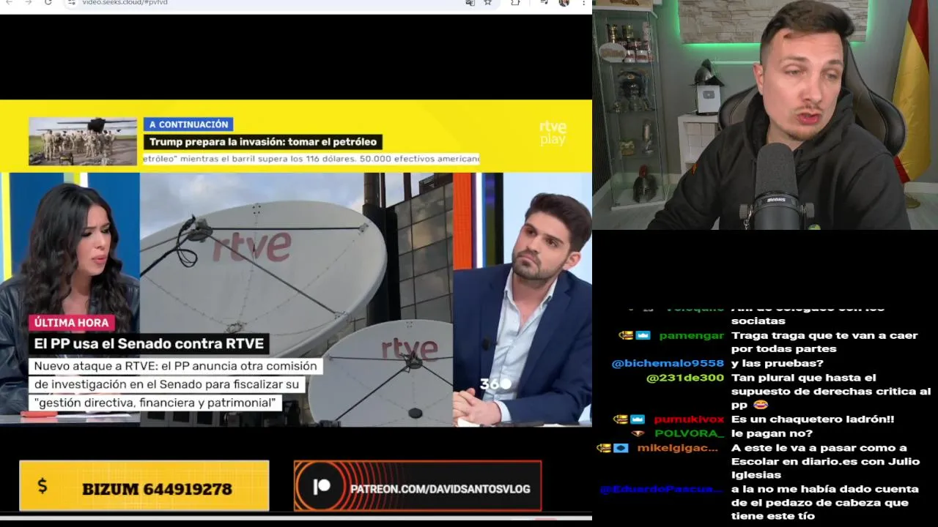Click chat message Es un chaquetero ladrón!!
This screenshot has width=938, height=527.
click(813, 419)
